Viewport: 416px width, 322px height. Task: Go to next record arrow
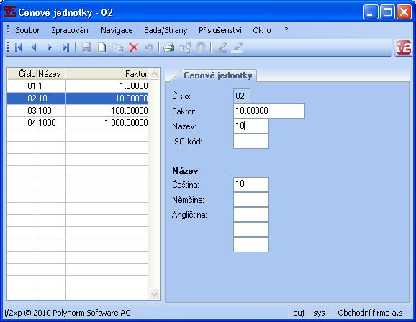50,47
